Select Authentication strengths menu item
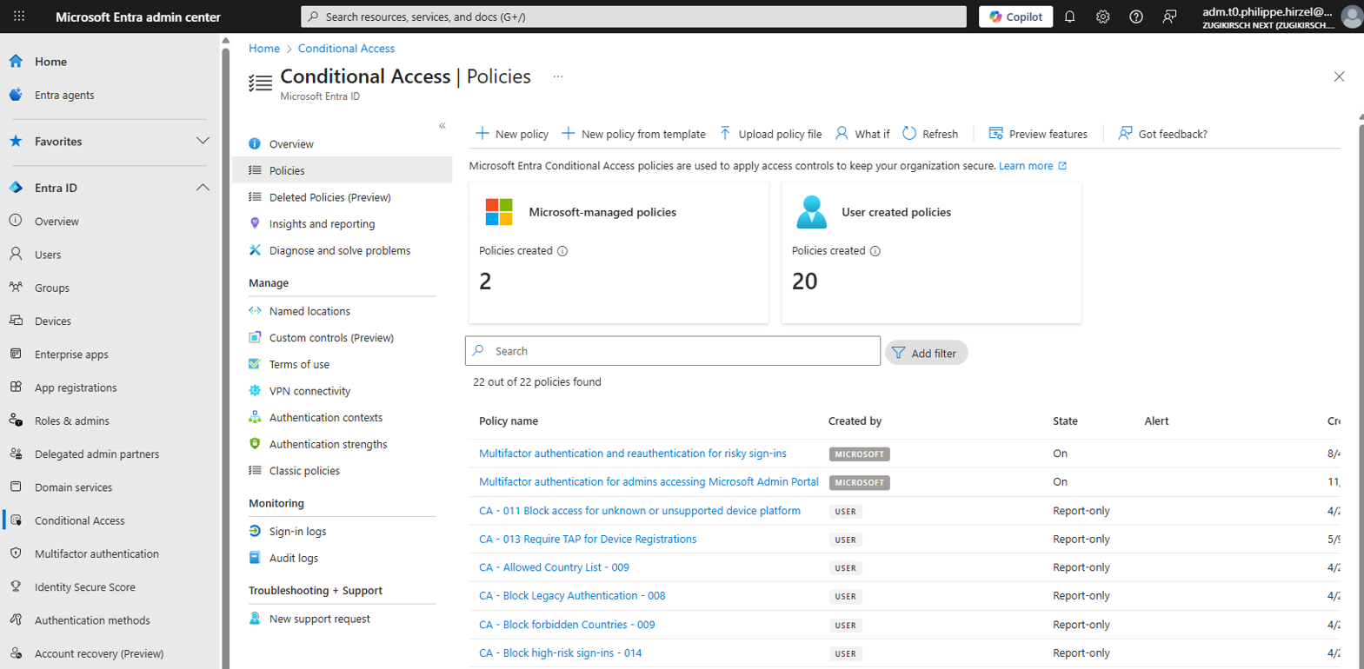1364x669 pixels. tap(328, 444)
